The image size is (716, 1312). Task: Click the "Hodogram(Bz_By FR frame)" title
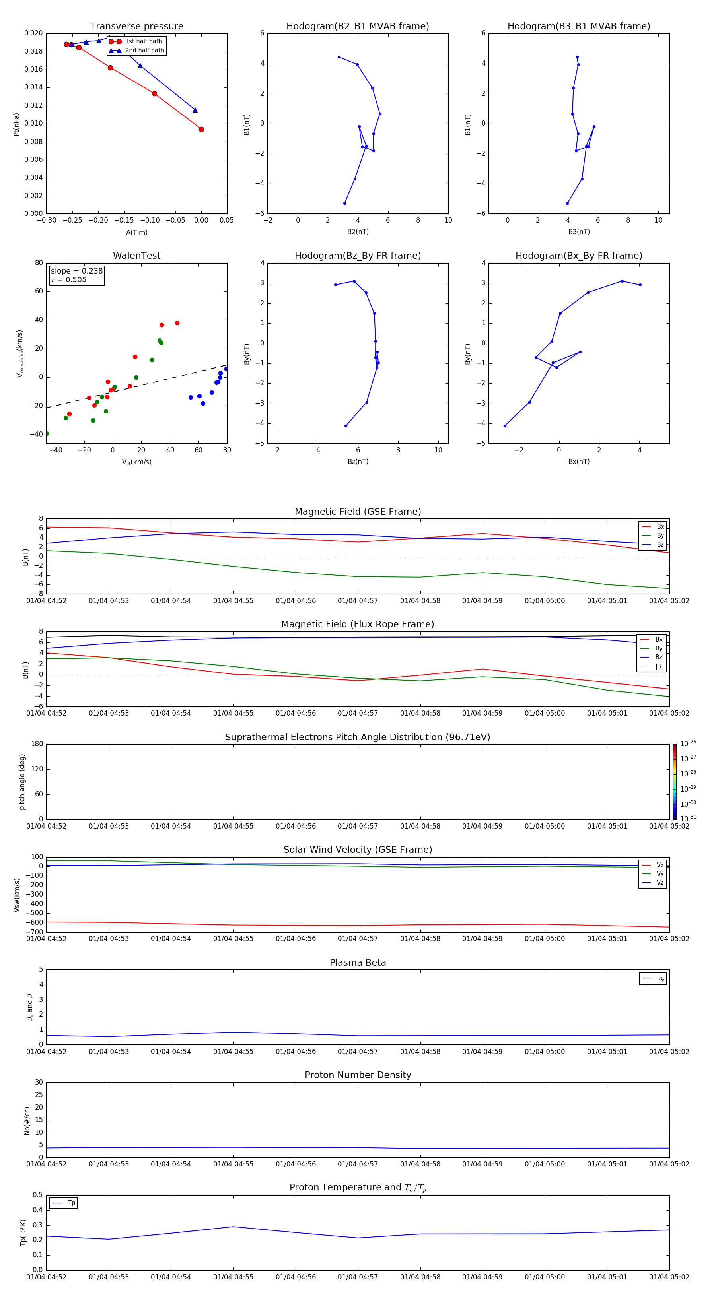coord(358,256)
